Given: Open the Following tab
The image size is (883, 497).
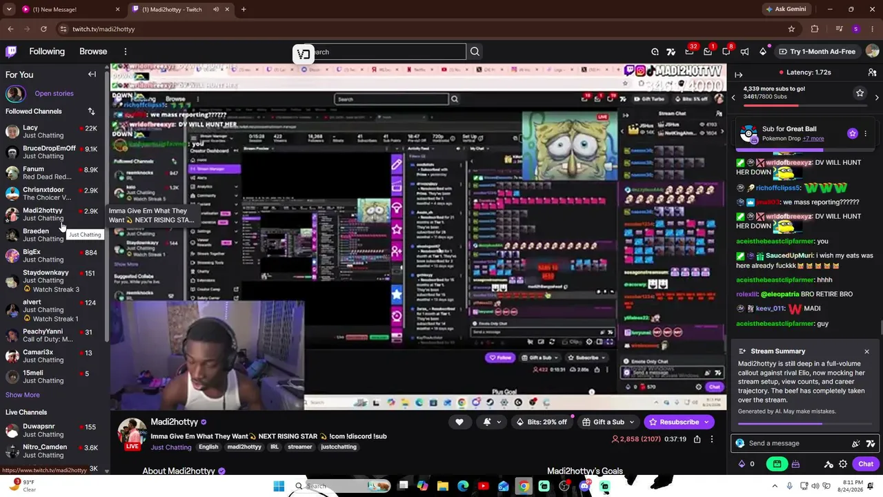Looking at the screenshot, I should (47, 52).
